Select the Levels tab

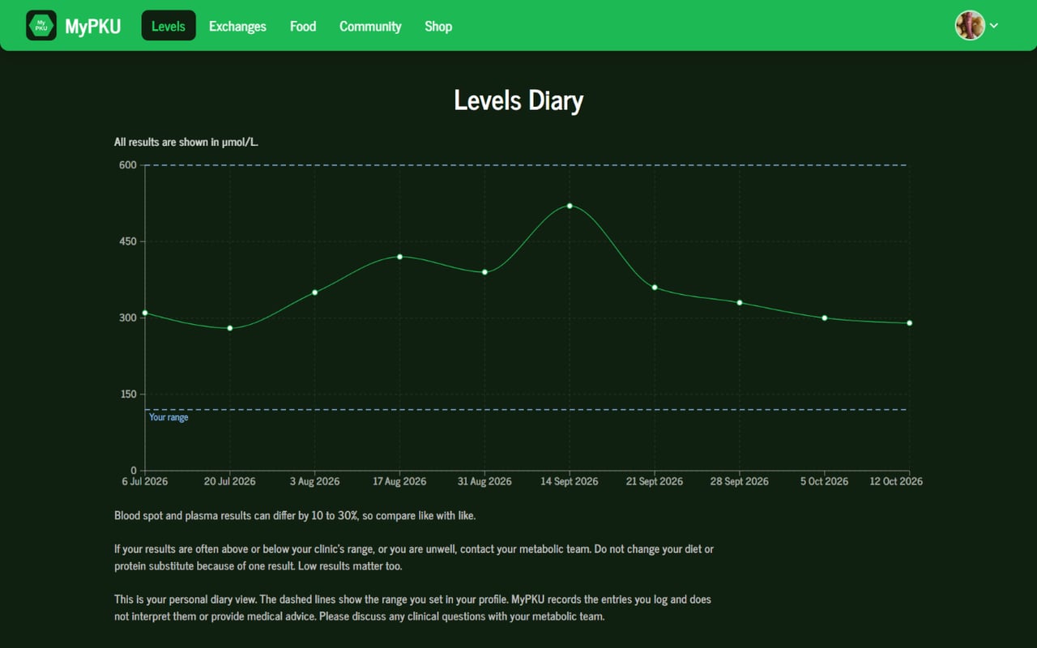pyautogui.click(x=169, y=26)
